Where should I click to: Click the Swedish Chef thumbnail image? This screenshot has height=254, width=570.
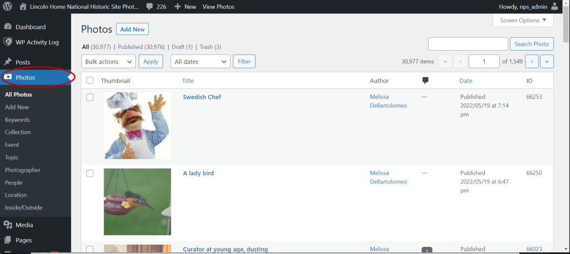(x=137, y=126)
